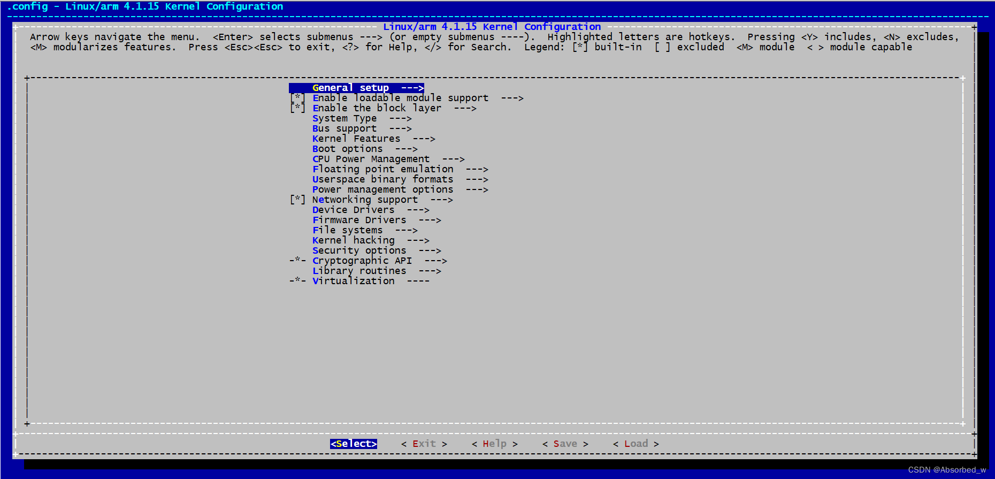Screen dimensions: 995x479
Task: Click the Cryptographic API -*- state marker
Action: click(x=297, y=261)
